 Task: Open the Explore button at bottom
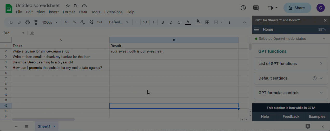(308, 126)
